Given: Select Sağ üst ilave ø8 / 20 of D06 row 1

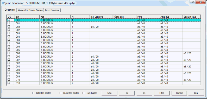Looking at the screenshot, I should pos(191,53).
